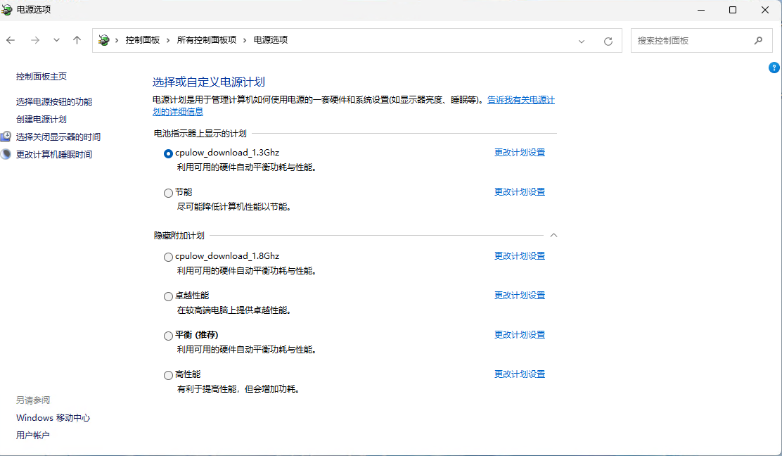This screenshot has width=782, height=456.
Task: Open 用户帐户 link
Action: point(33,435)
